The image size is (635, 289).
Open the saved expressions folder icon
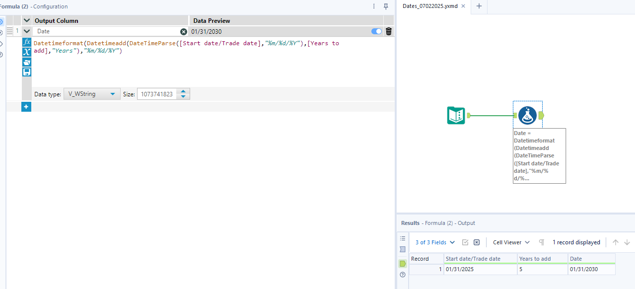(26, 62)
